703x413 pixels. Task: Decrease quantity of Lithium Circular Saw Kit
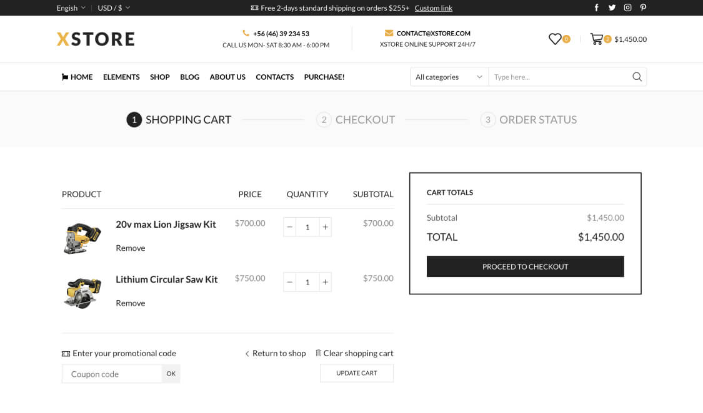pyautogui.click(x=289, y=282)
